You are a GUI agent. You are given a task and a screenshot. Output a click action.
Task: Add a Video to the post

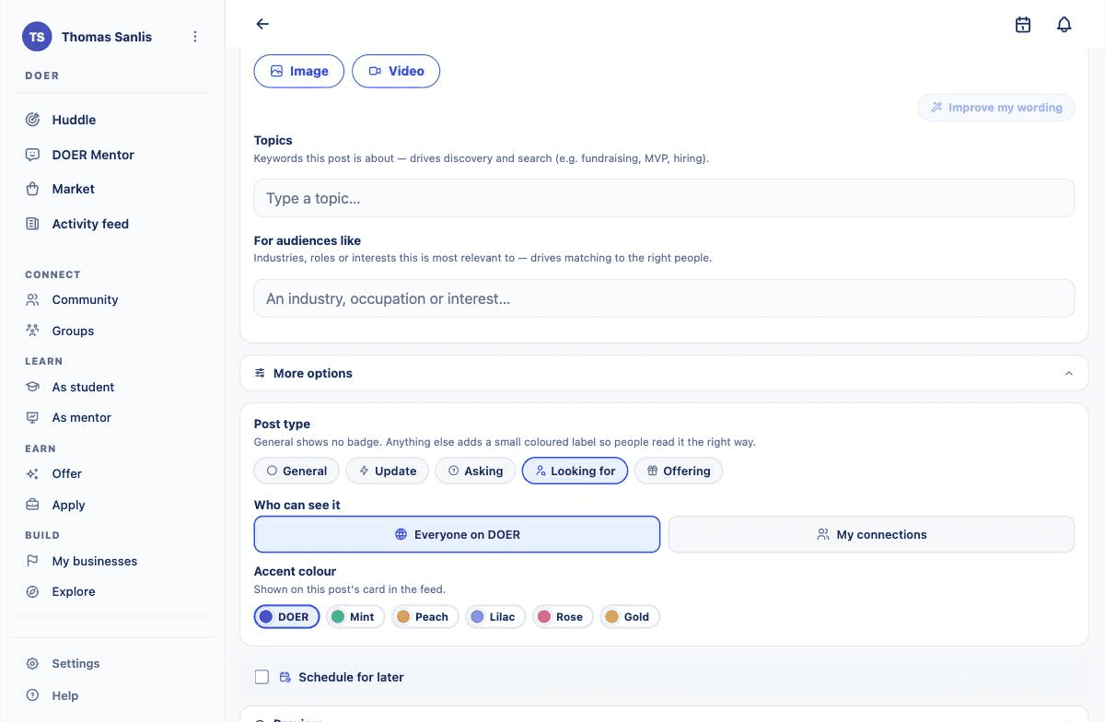pos(396,71)
